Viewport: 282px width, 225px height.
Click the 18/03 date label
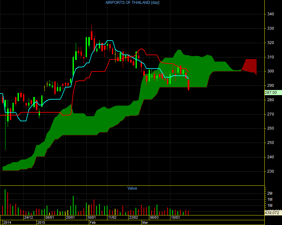pyautogui.click(x=175, y=217)
